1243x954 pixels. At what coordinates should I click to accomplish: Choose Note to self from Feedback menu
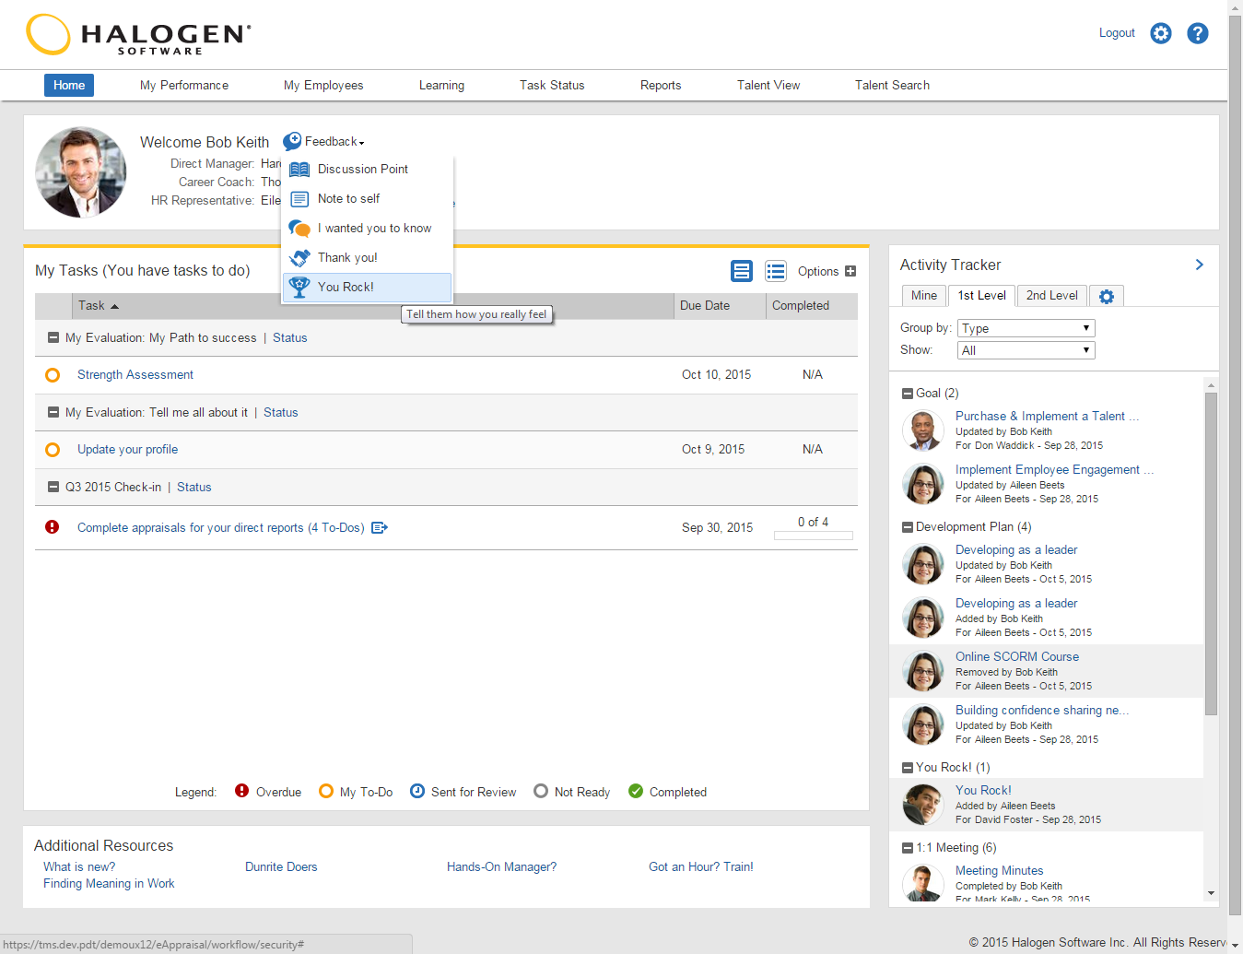pyautogui.click(x=368, y=199)
